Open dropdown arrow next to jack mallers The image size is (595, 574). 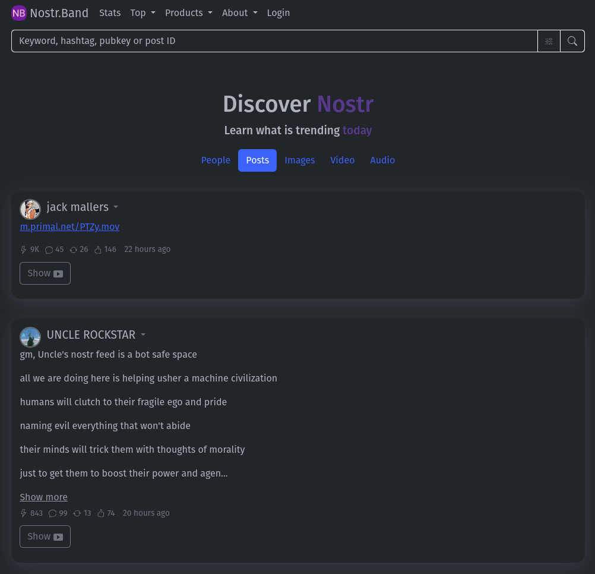(116, 207)
